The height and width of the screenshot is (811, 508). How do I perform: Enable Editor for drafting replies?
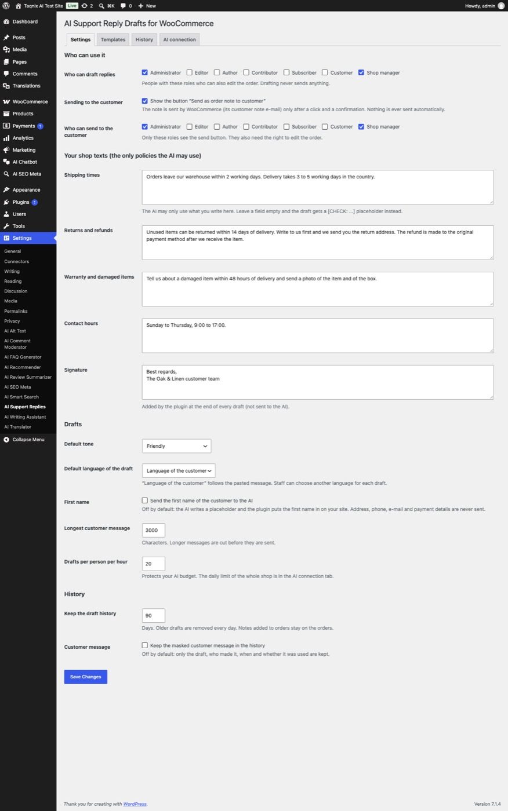(x=190, y=72)
